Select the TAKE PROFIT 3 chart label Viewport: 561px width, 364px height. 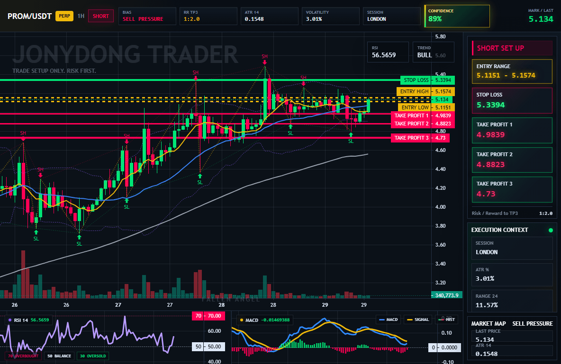coord(420,138)
